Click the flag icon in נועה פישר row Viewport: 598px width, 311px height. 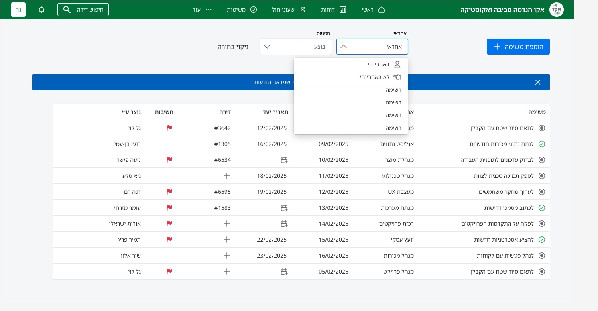tap(169, 160)
